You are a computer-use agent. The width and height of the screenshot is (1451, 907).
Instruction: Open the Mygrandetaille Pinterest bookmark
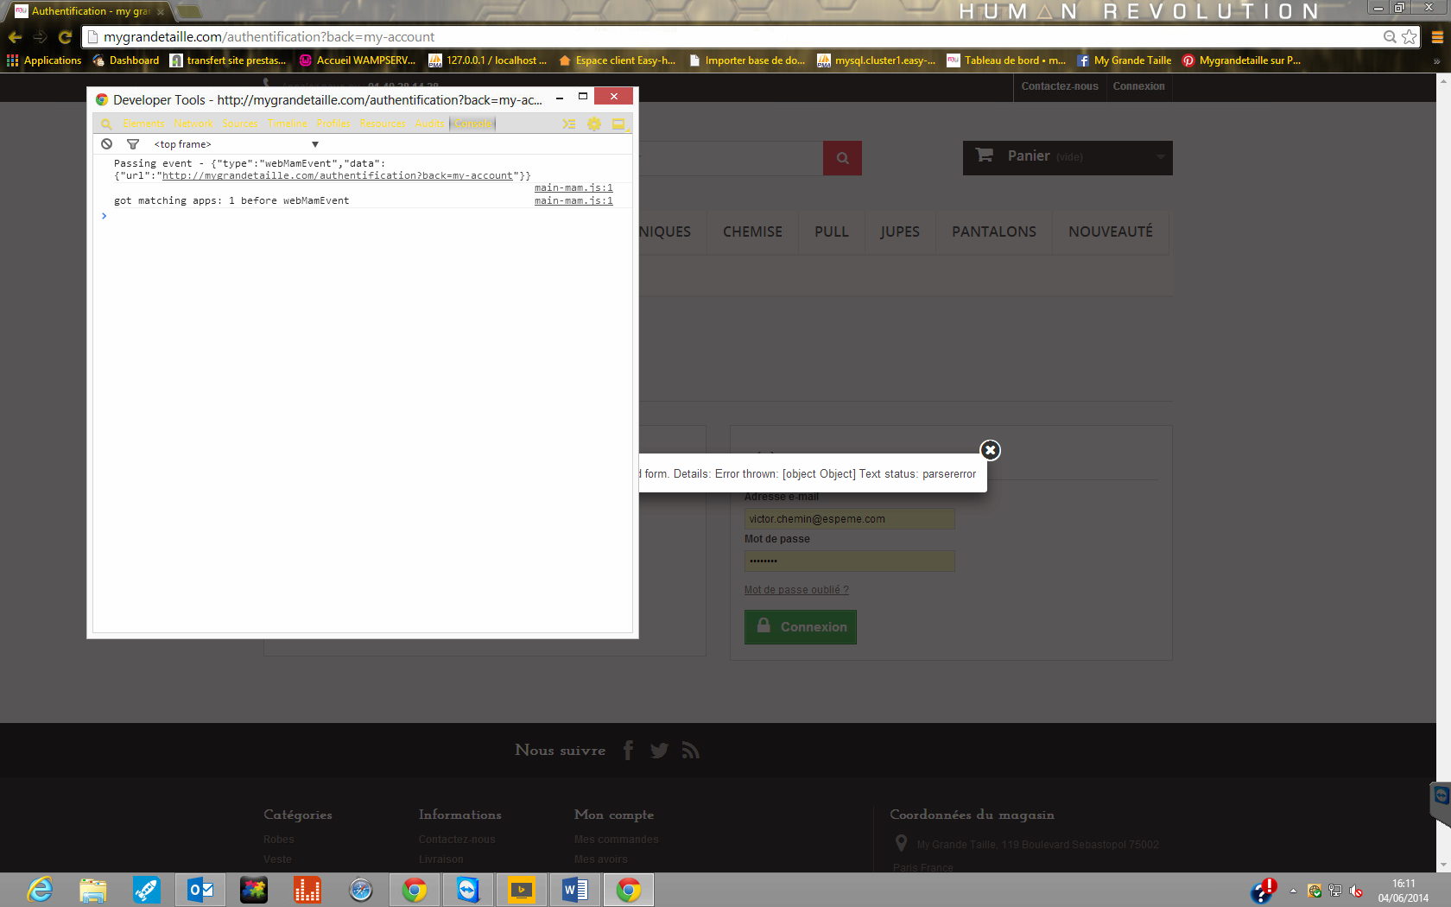coord(1242,60)
